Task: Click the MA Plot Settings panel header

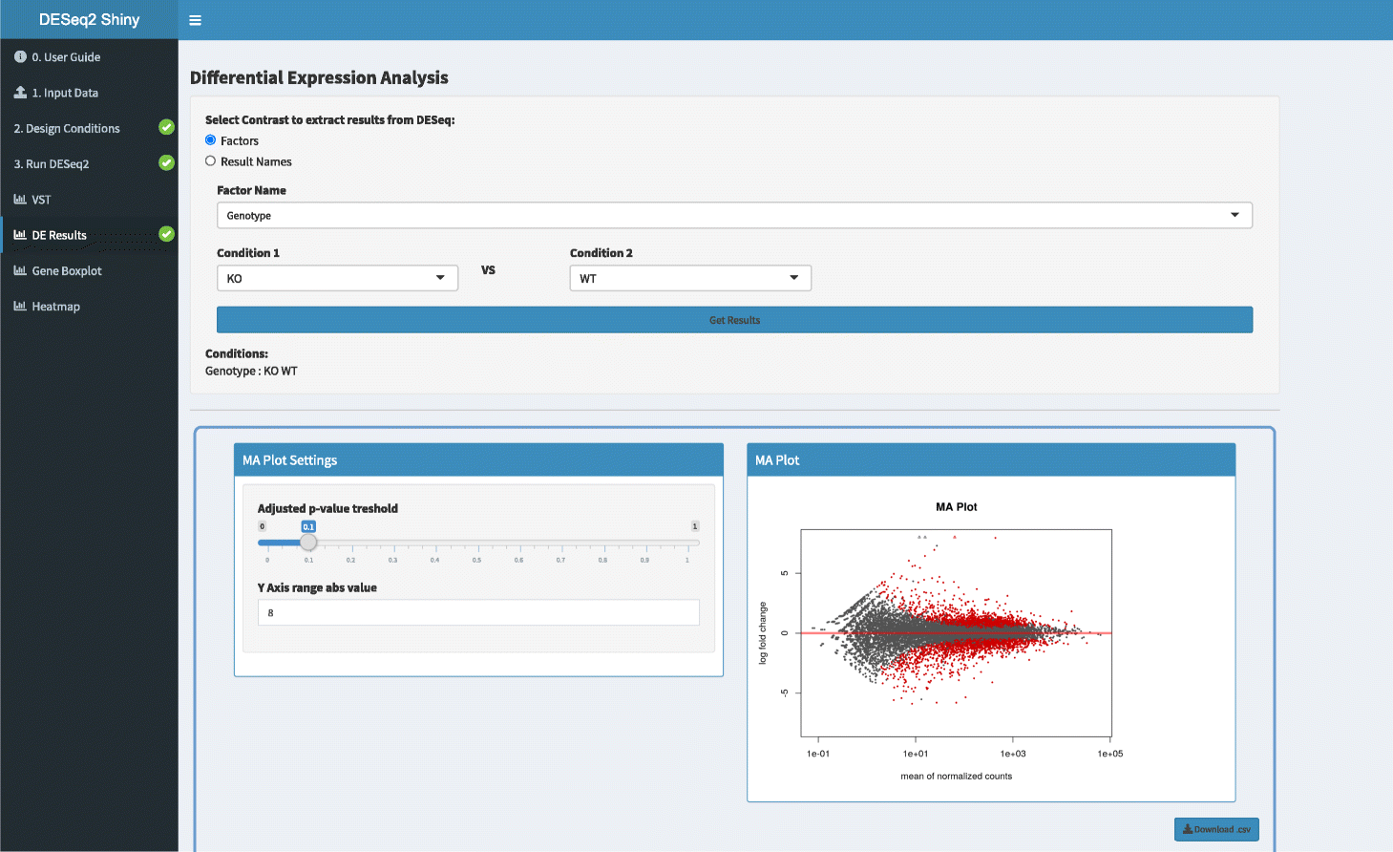Action: point(478,459)
